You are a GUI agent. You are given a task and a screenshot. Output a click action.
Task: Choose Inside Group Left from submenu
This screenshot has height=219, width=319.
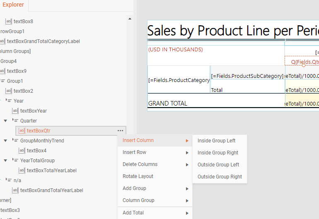[216, 141]
